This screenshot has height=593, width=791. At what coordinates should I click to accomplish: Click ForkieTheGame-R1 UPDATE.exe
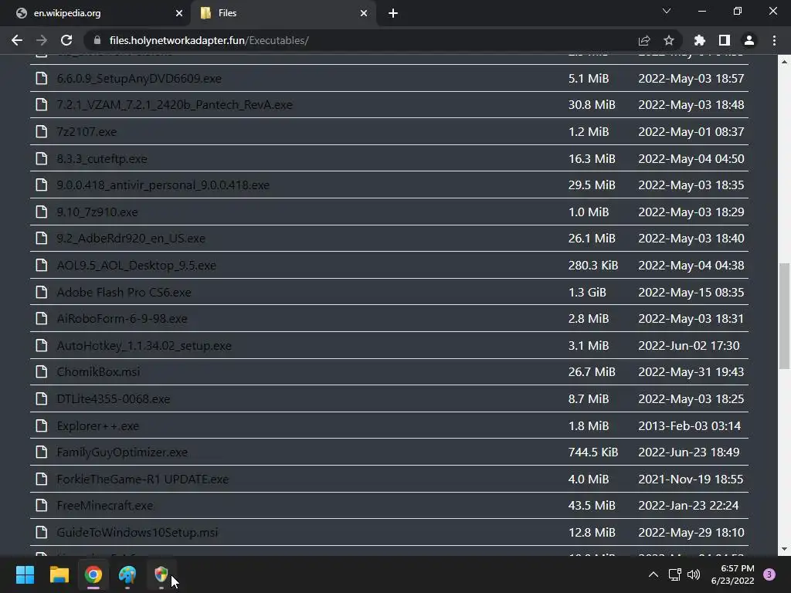(x=142, y=479)
